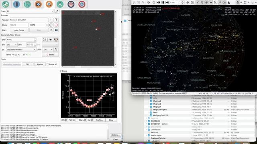Open the Scheduler tab icon
257x144 pixels.
click(x=16, y=4)
